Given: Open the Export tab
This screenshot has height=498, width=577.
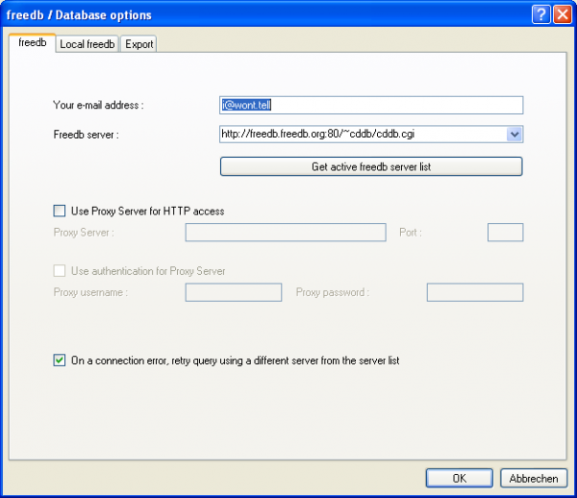Looking at the screenshot, I should 139,44.
